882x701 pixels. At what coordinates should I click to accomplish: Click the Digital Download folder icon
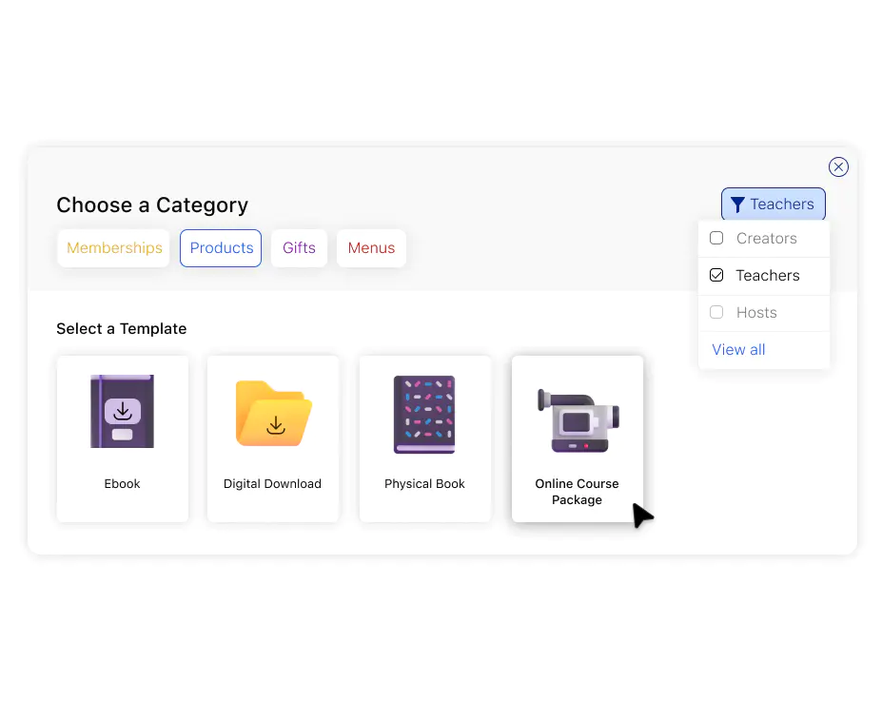(273, 413)
